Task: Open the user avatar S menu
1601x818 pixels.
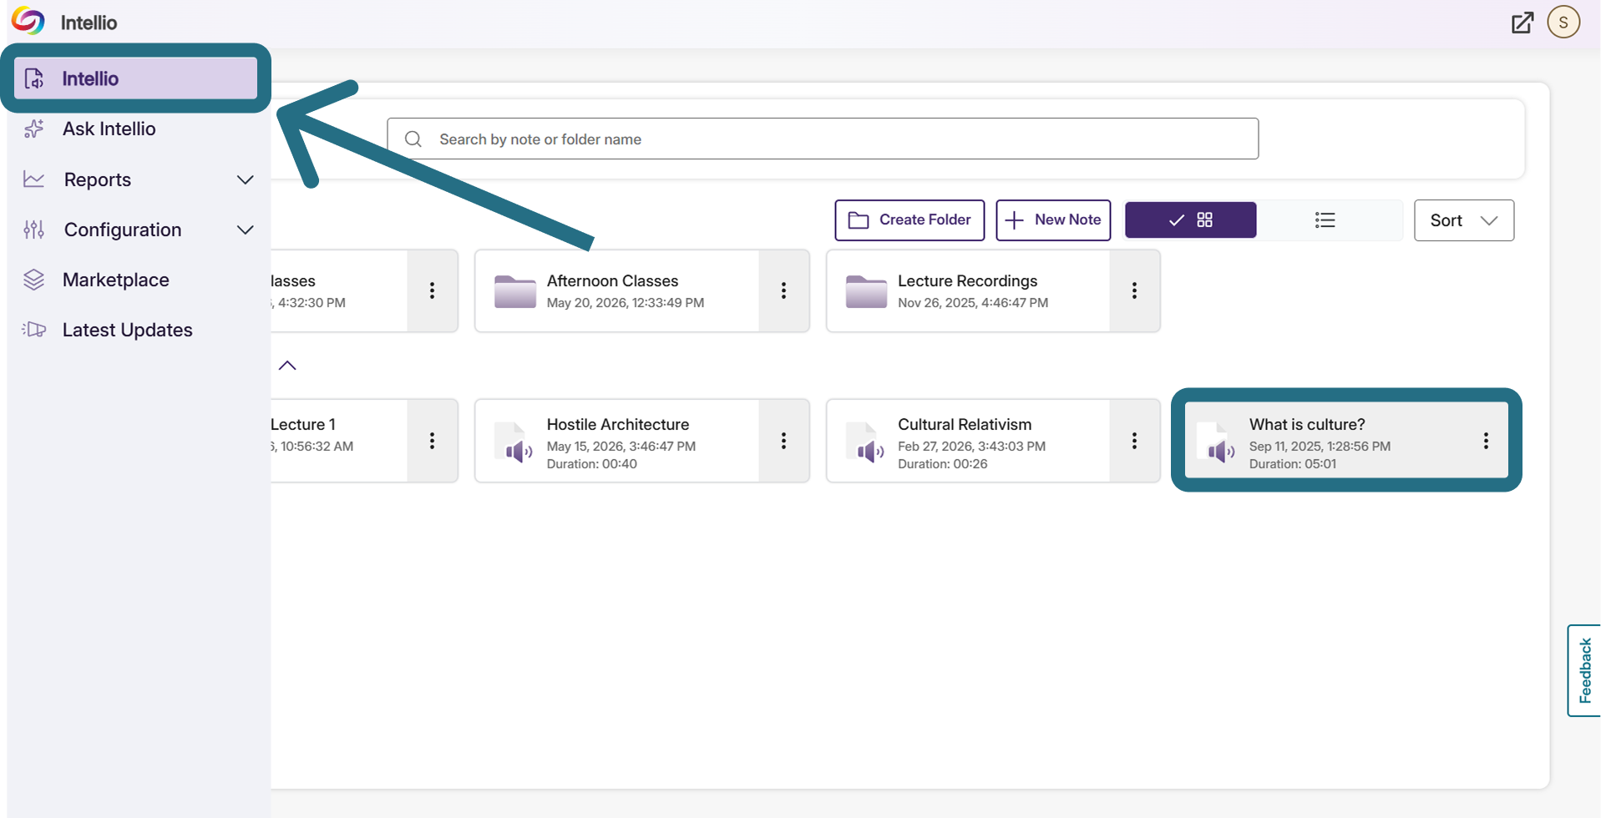Action: [1563, 23]
